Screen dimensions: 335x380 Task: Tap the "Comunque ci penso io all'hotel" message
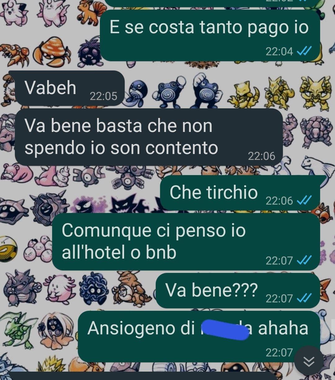[x=186, y=242]
